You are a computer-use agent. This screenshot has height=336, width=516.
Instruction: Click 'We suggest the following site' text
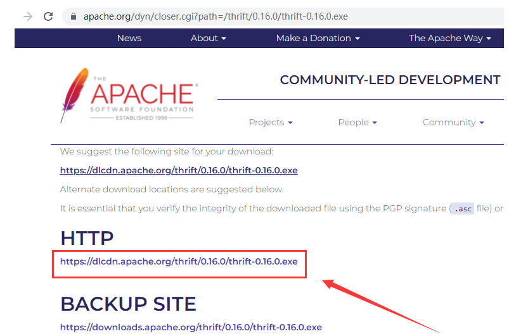167,151
